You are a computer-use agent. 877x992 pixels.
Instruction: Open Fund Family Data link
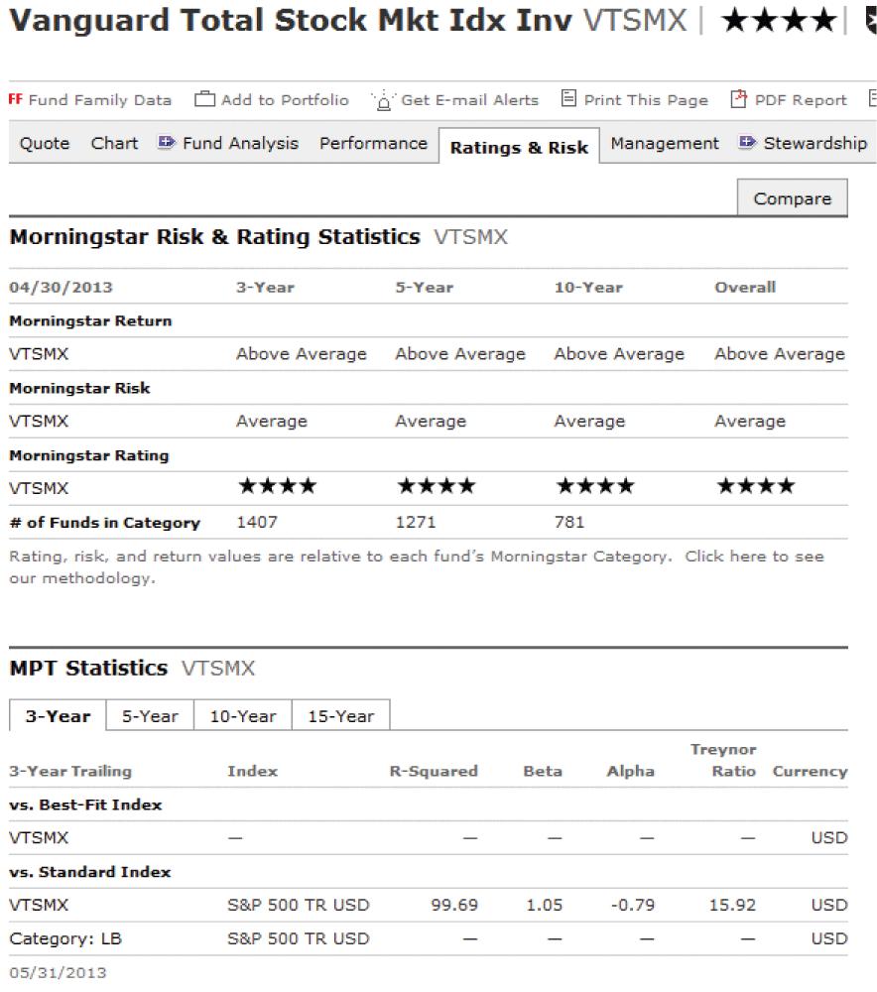100,100
